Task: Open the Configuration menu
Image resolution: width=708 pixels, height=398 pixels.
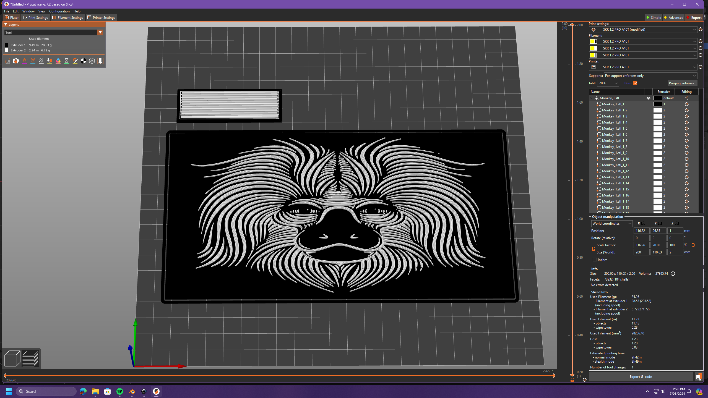Action: tap(59, 11)
